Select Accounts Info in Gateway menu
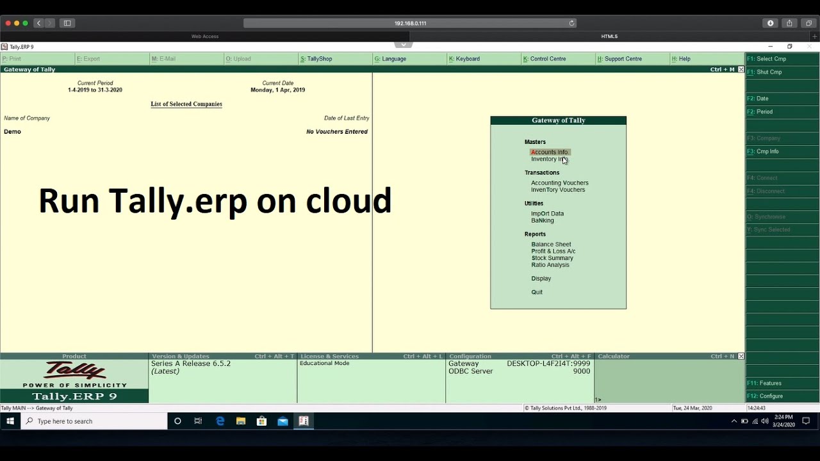The image size is (820, 461). pos(550,152)
